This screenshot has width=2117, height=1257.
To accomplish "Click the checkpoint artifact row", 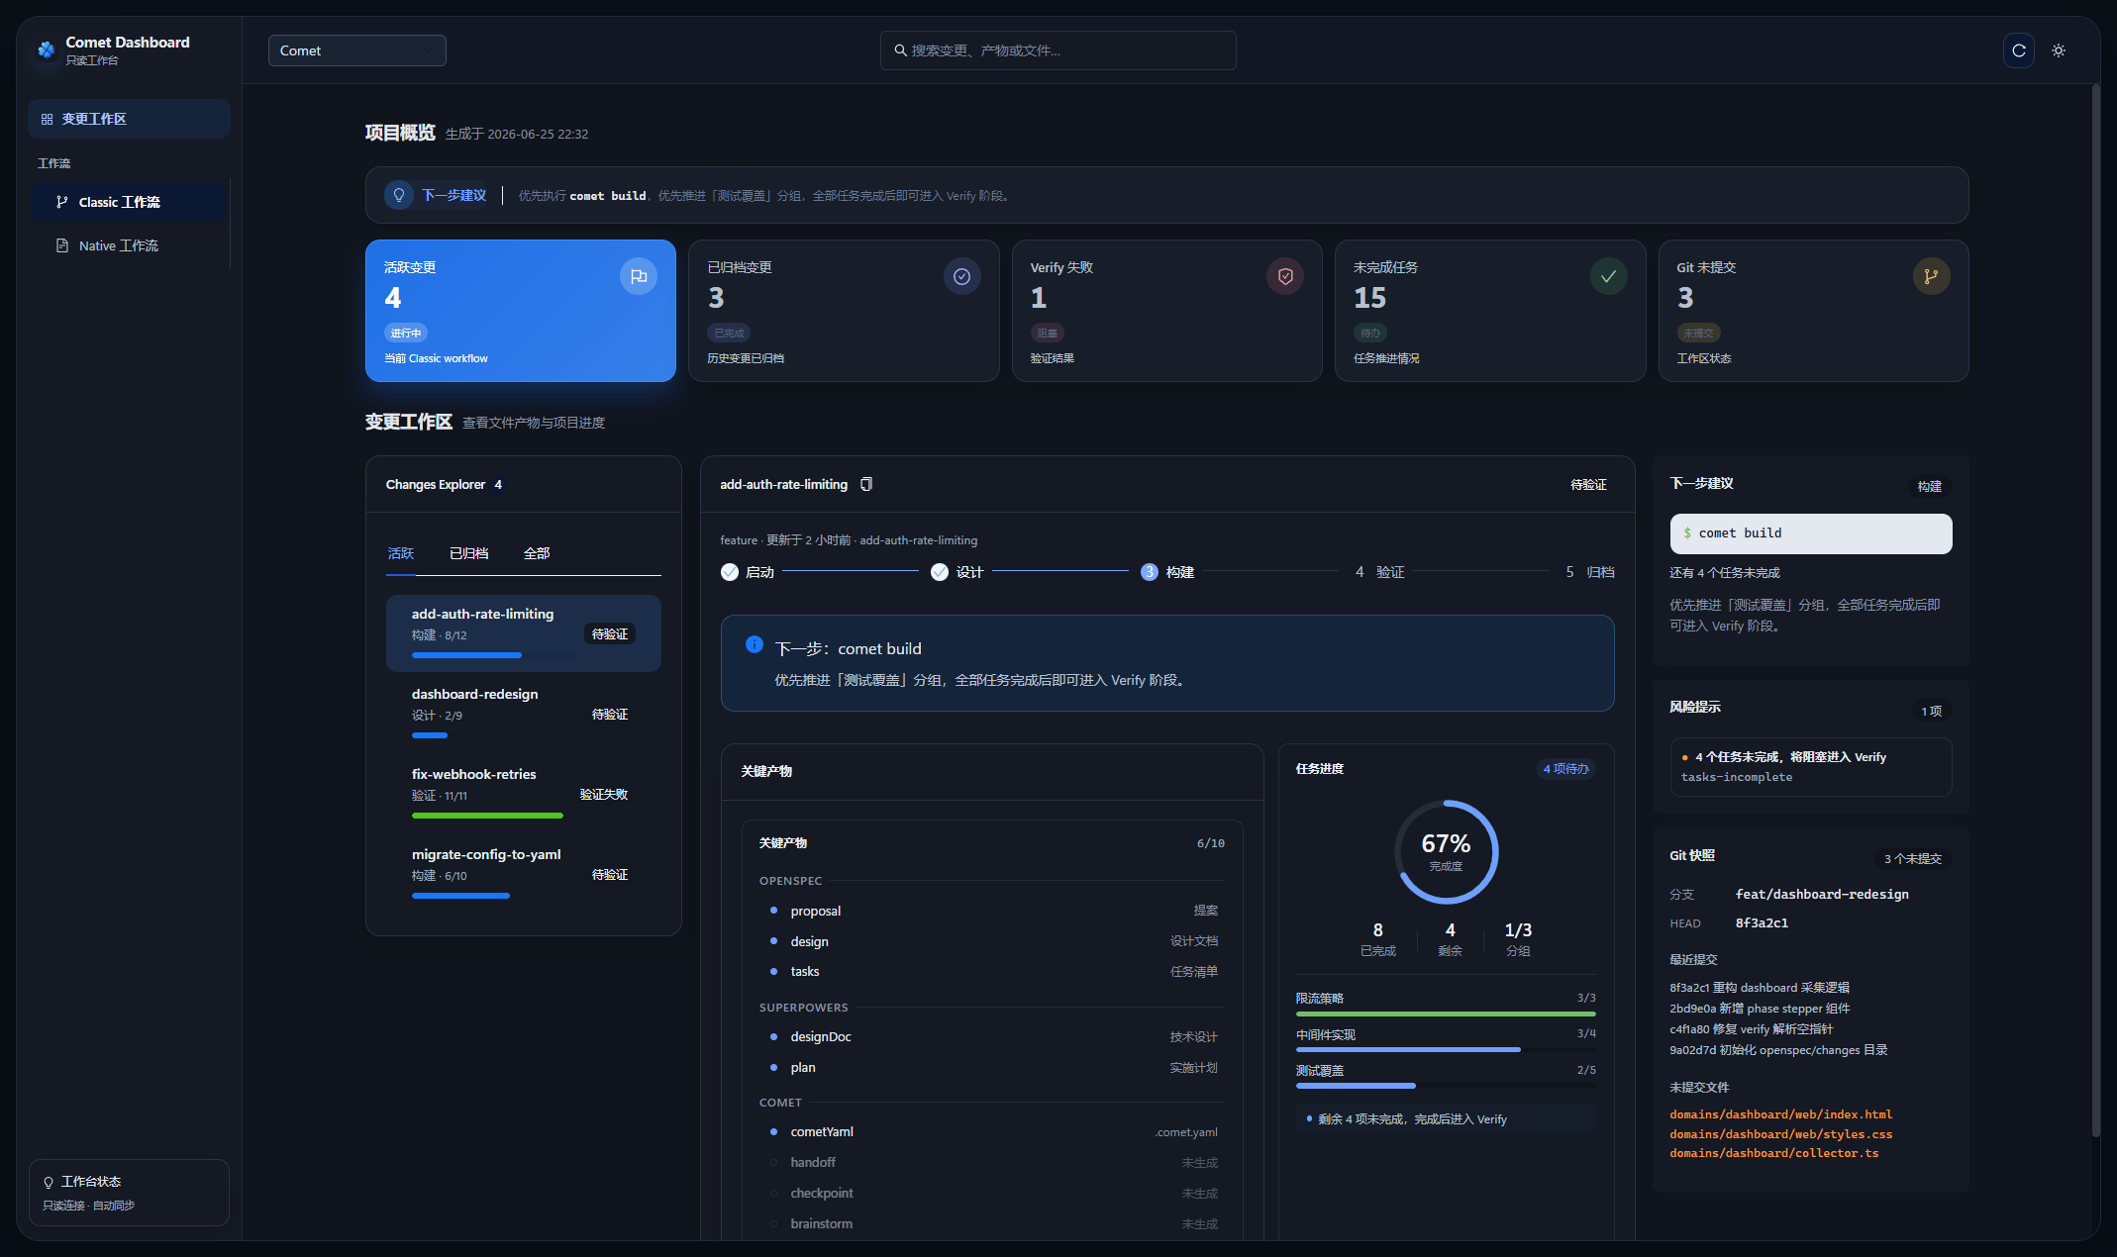I will pos(992,1194).
